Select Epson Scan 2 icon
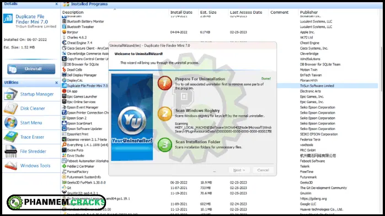385x216 pixels. pyautogui.click(x=64, y=118)
